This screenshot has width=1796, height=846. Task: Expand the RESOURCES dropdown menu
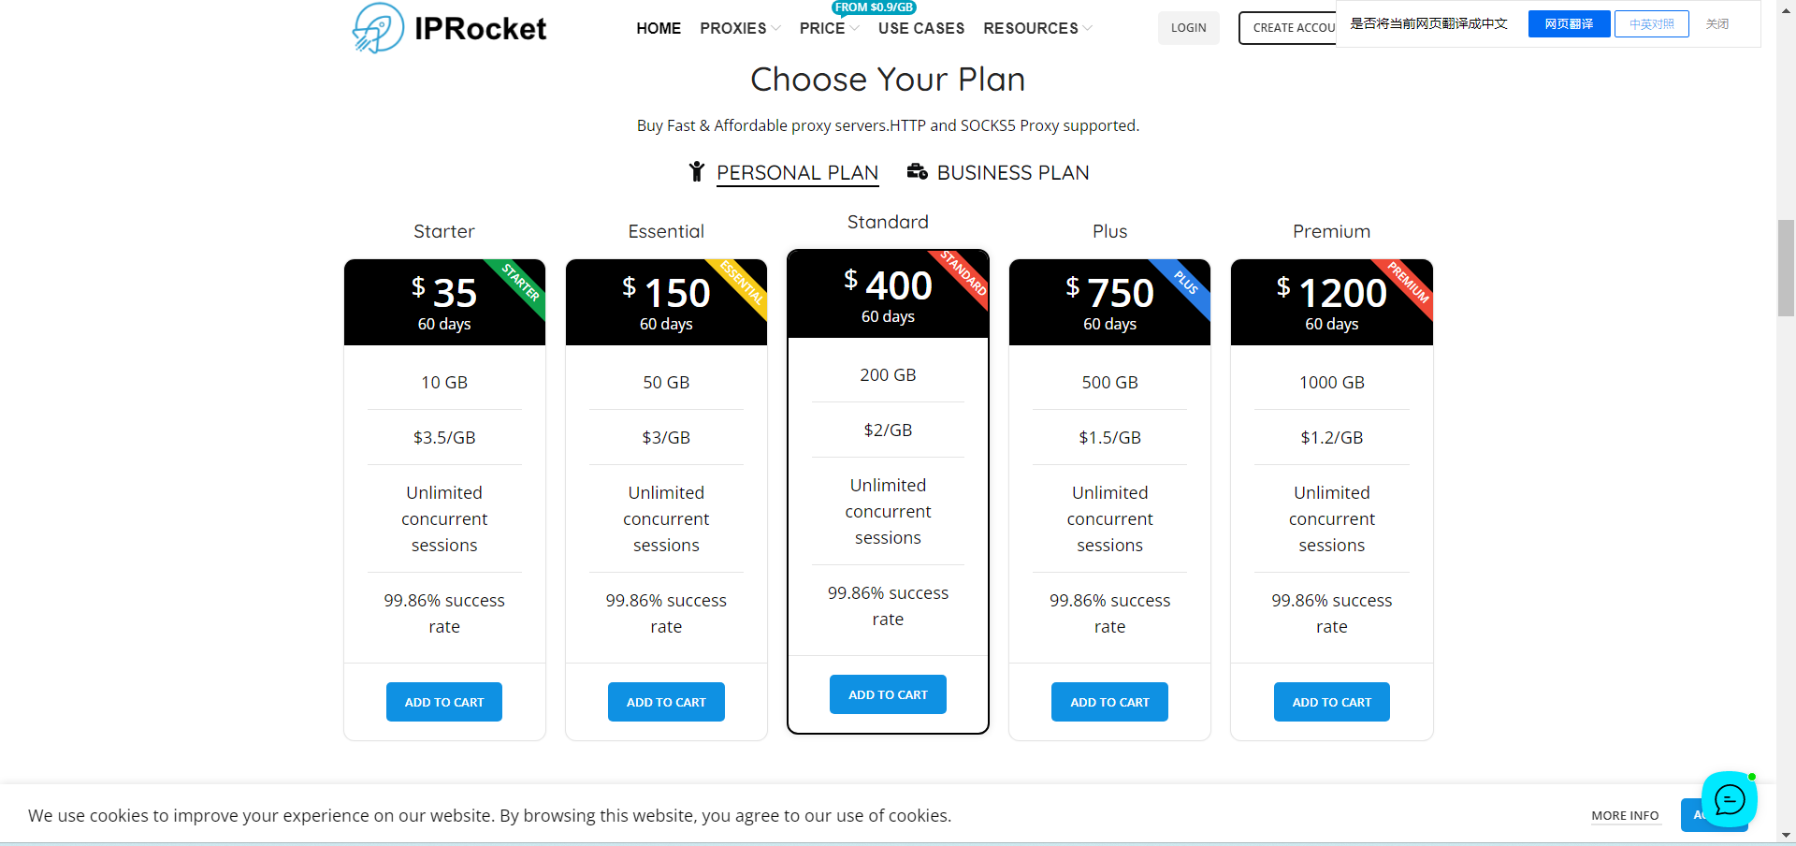click(x=1037, y=28)
